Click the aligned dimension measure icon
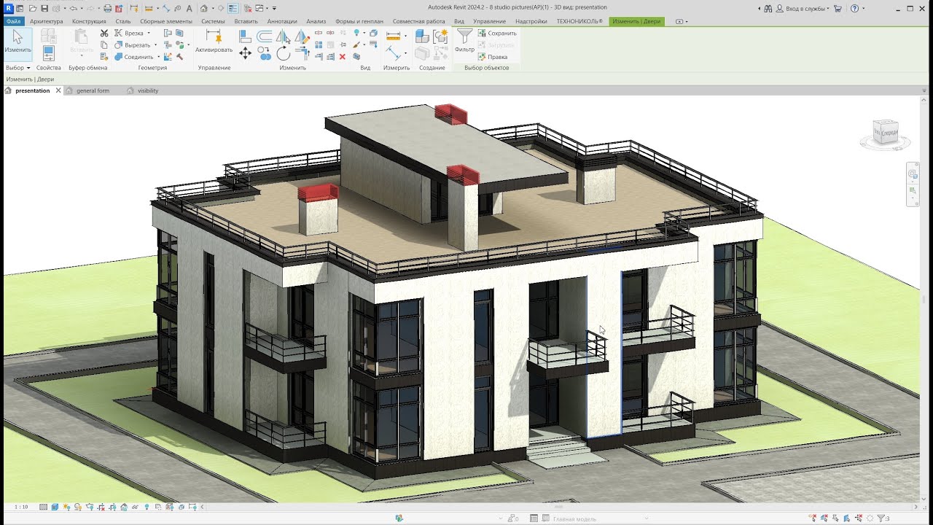933x525 pixels. click(394, 53)
